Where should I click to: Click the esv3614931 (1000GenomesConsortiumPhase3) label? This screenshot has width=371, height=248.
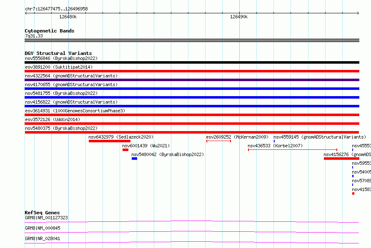(x=75, y=111)
